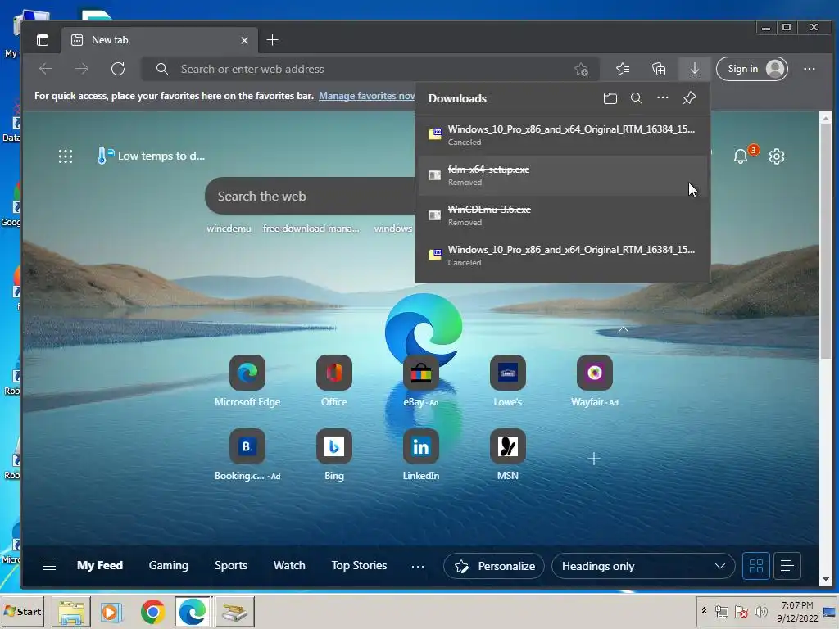Viewport: 839px width, 629px height.
Task: Click the Sign in button
Action: pyautogui.click(x=752, y=69)
